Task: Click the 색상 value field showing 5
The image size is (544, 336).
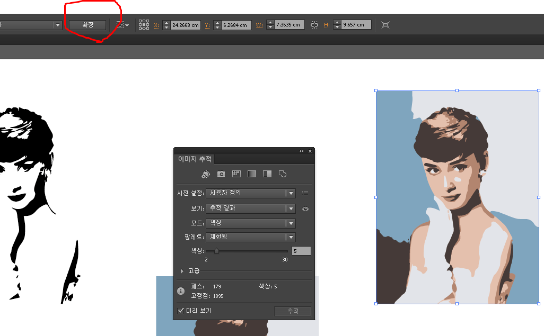Action: [x=302, y=251]
